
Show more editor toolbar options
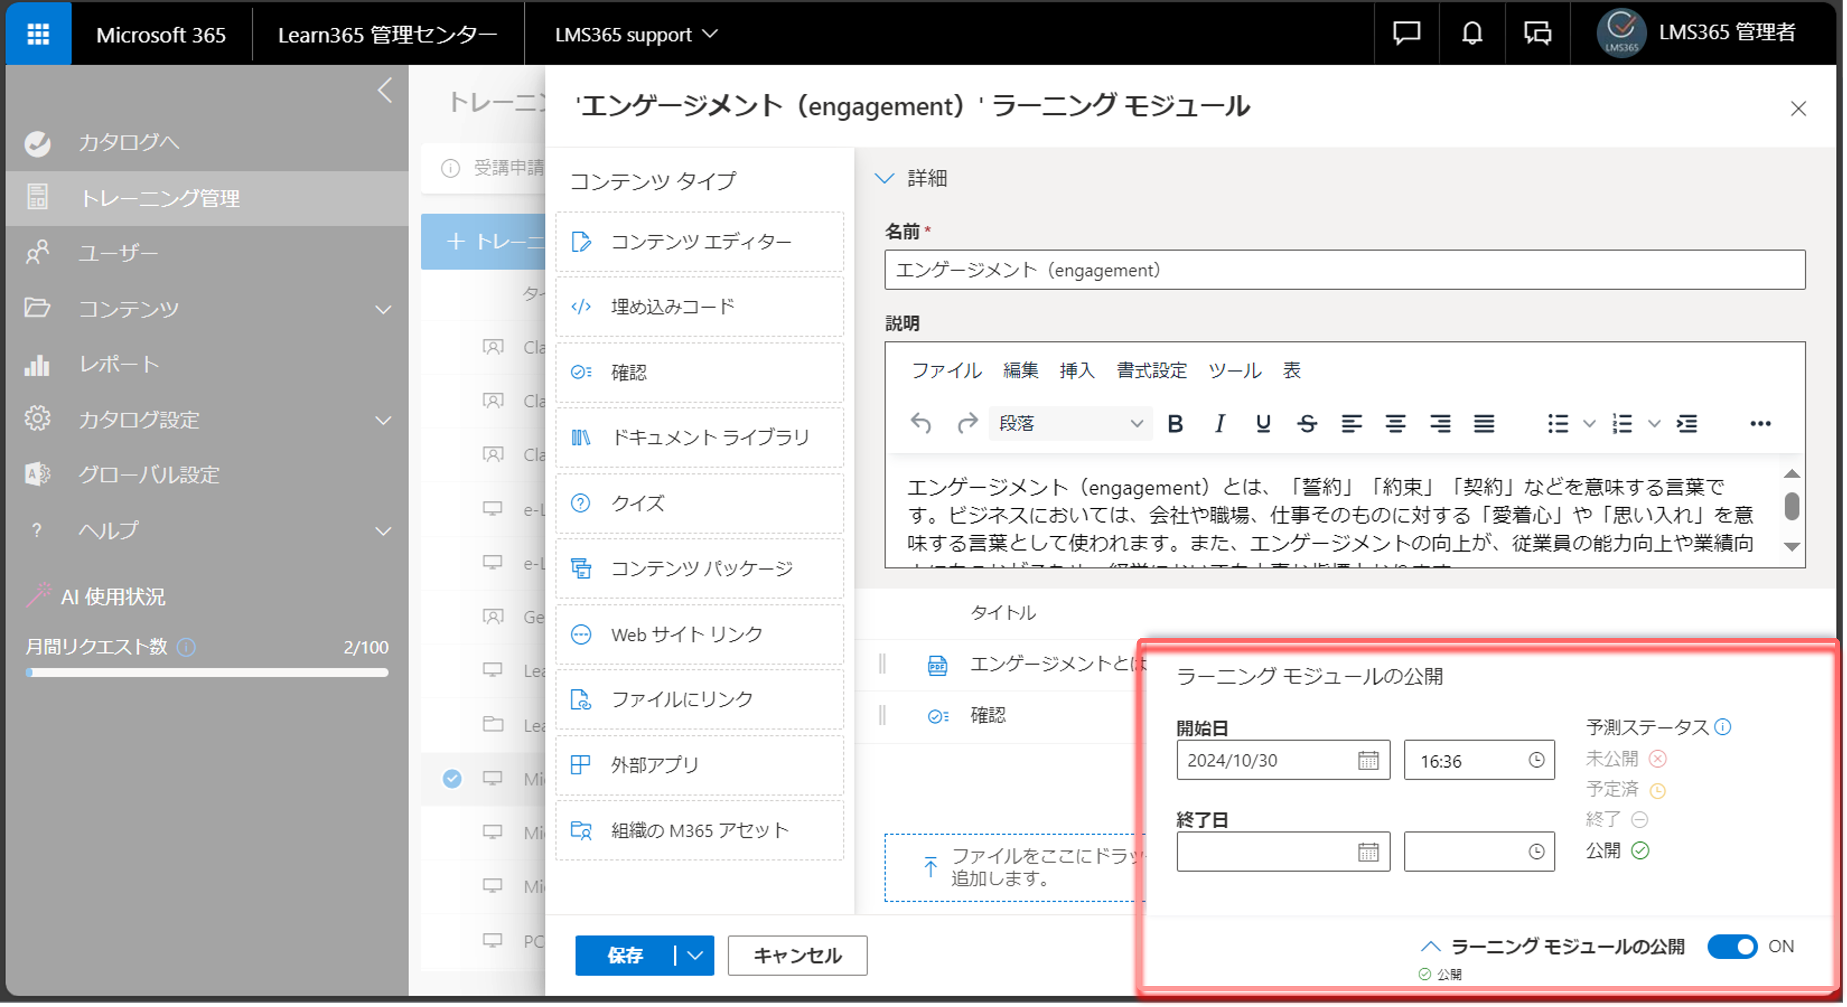[1760, 424]
